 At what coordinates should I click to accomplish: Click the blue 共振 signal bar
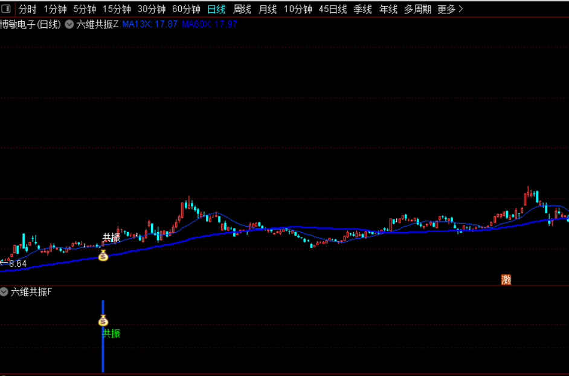(103, 336)
